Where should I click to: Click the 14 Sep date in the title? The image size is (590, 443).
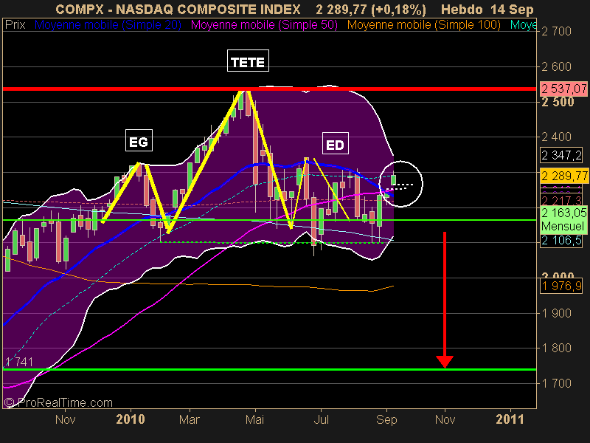[512, 9]
